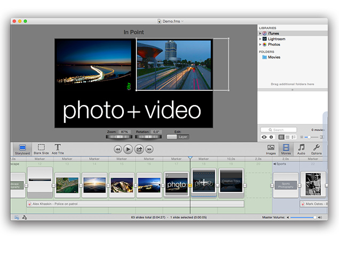Select the BMW highway photo layer
This screenshot has width=339, height=262.
pyautogui.click(x=174, y=65)
